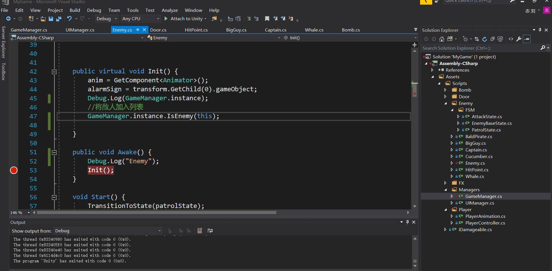Screen dimensions: 552x271
Task: Open the Show output from dropdown
Action: pyautogui.click(x=108, y=231)
